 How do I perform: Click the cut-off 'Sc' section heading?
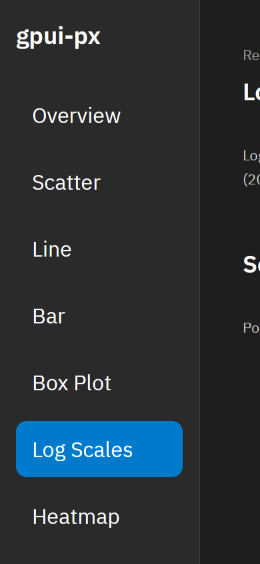tap(252, 265)
